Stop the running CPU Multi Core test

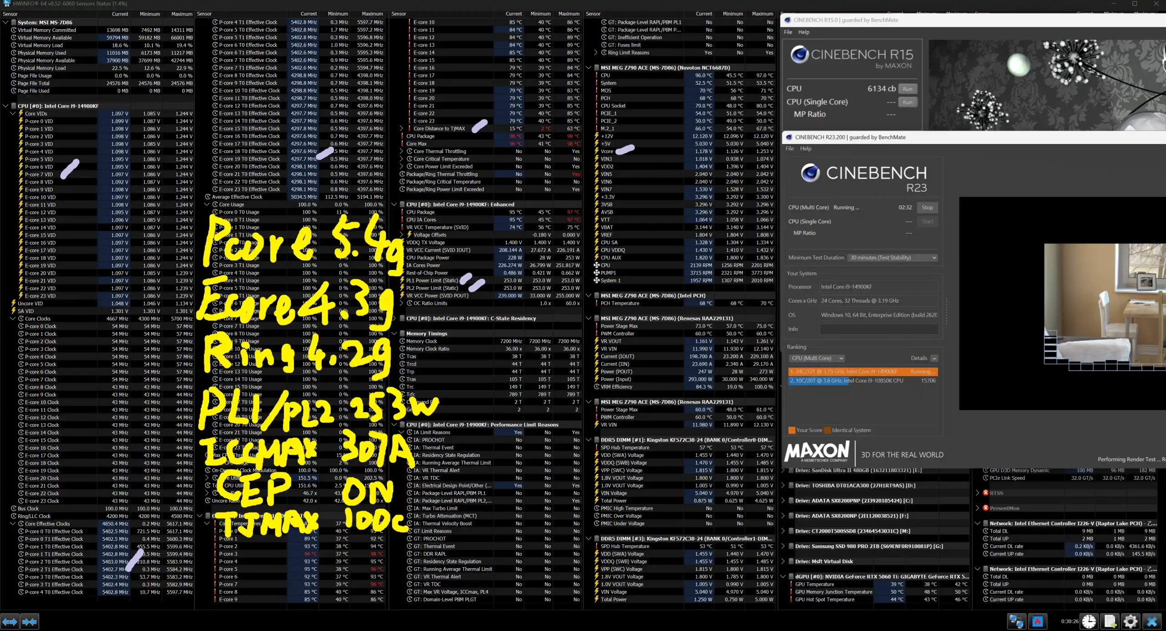click(x=927, y=207)
